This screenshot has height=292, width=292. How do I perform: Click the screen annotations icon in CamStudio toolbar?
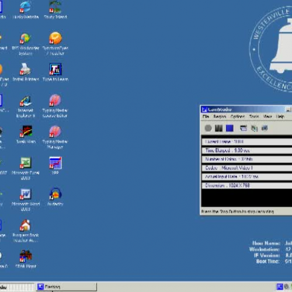[x=254, y=128]
